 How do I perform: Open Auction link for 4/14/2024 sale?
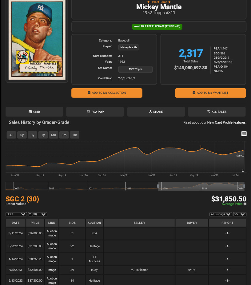tap(52, 257)
